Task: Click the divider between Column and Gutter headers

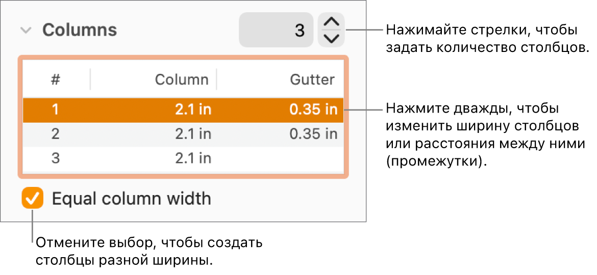Action: [217, 79]
